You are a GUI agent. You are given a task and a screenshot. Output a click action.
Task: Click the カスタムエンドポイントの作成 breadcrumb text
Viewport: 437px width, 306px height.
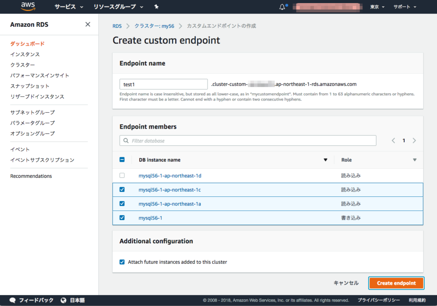click(x=221, y=26)
